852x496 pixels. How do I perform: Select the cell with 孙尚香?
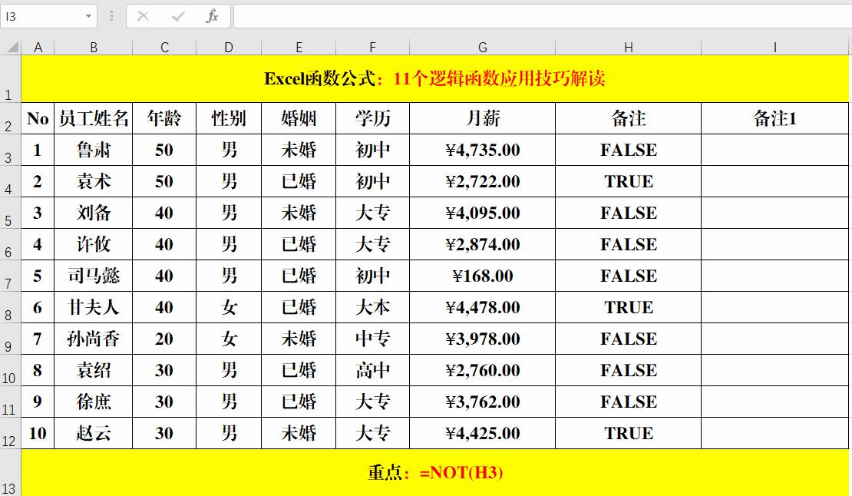[94, 339]
